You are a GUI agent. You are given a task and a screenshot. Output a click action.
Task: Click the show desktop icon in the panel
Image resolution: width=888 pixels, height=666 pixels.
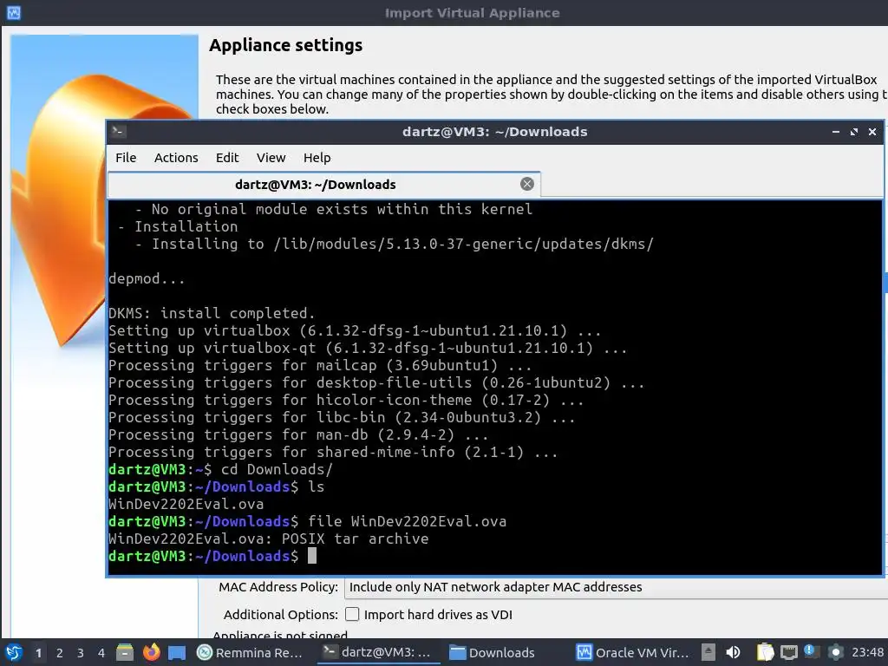[x=177, y=653]
